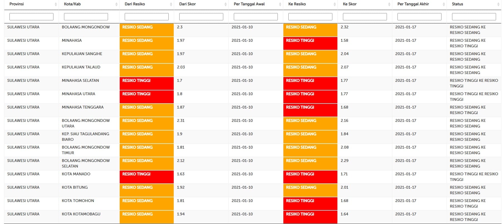Click the Status header label
Viewport: 503px width, 224px height.
click(458, 4)
